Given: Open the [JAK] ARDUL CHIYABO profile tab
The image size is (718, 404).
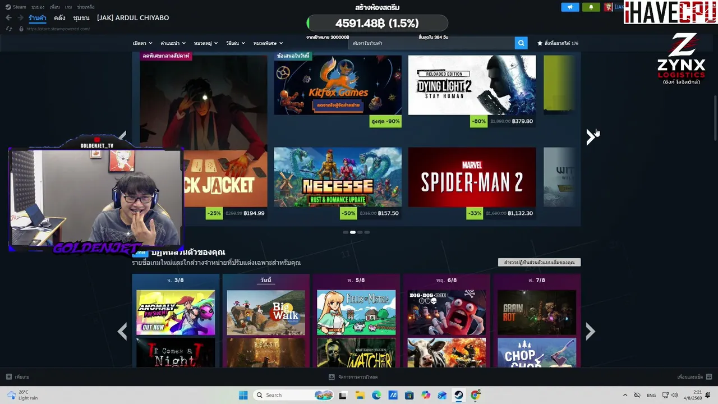Looking at the screenshot, I should pos(133,18).
